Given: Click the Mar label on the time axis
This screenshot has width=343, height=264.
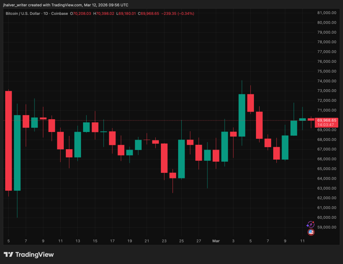Looking at the screenshot, I should (216, 241).
